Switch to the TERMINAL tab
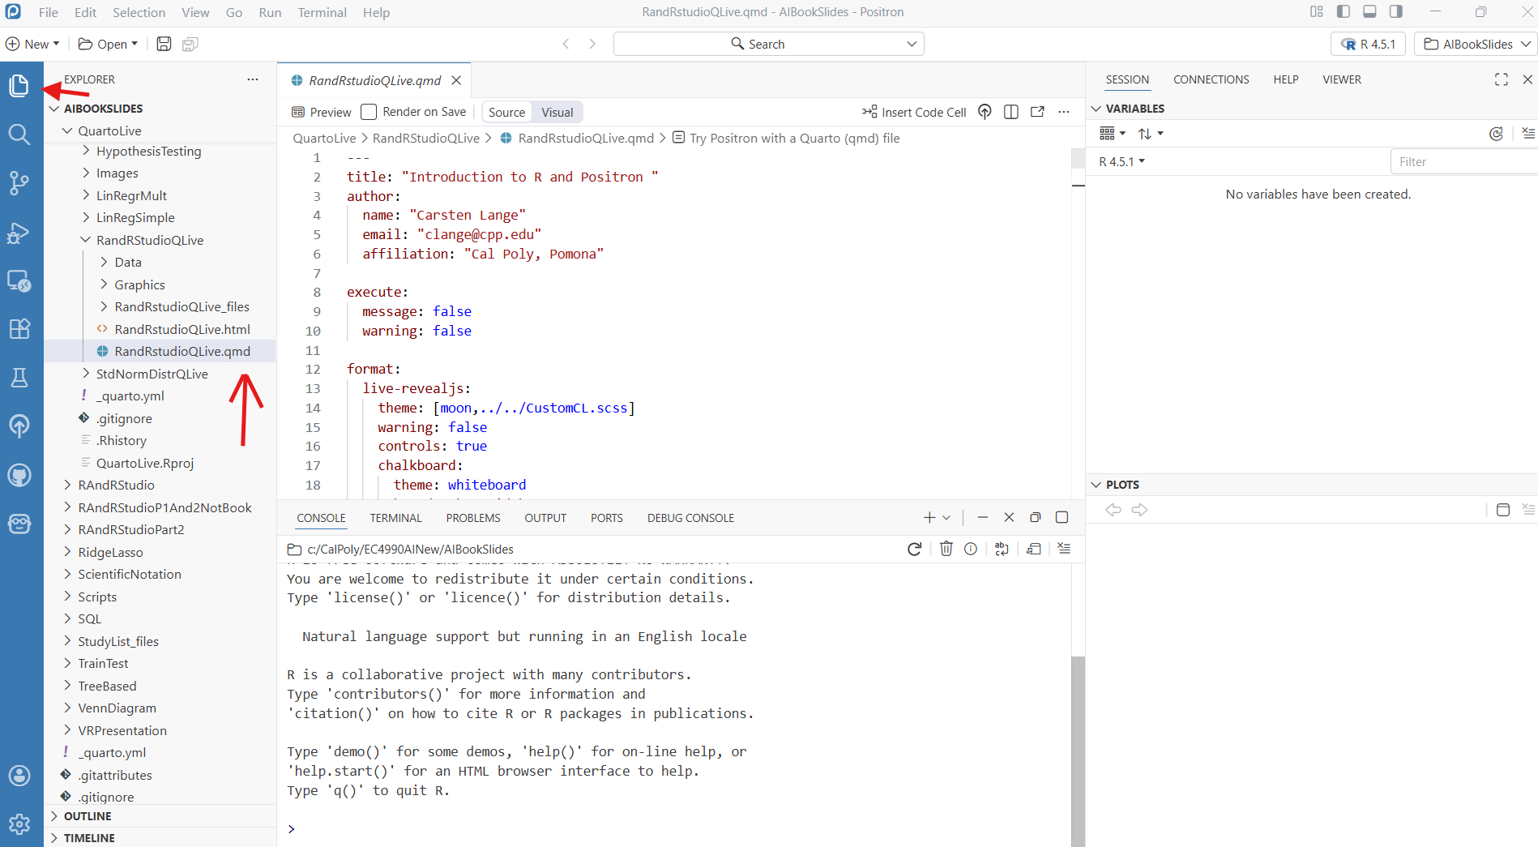This screenshot has width=1538, height=847. point(395,518)
